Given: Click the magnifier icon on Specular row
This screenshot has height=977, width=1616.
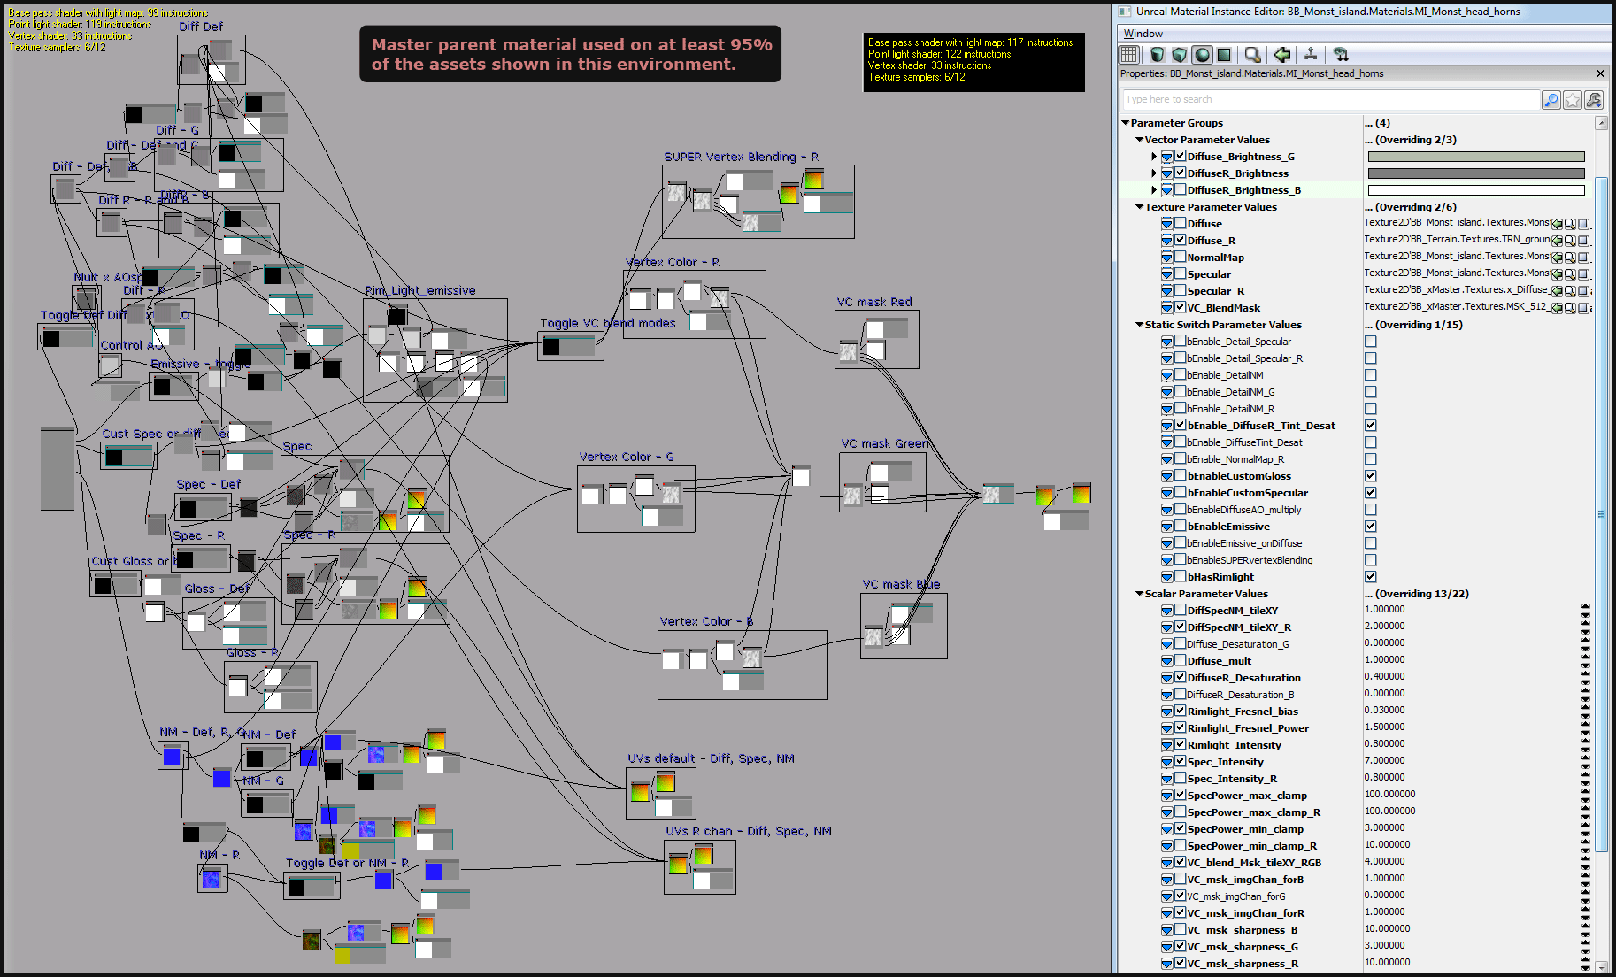Looking at the screenshot, I should point(1570,274).
